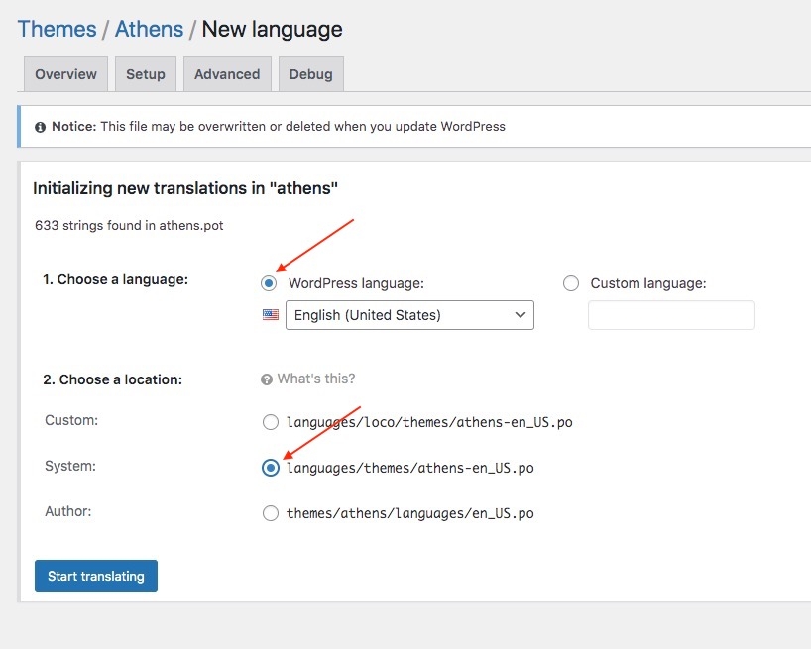
Task: Click the language dropdown chevron arrow
Action: point(520,315)
